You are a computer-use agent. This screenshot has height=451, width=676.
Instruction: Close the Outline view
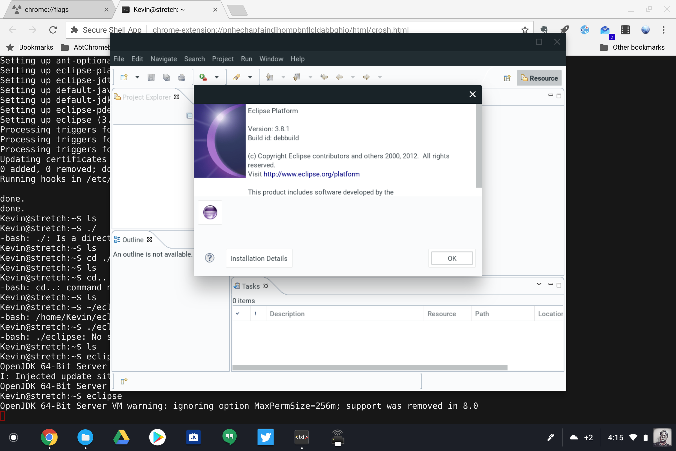[x=150, y=240]
